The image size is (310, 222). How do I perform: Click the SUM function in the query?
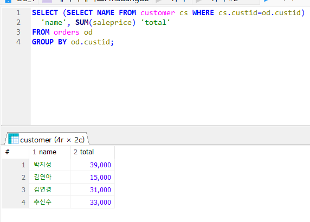(82, 22)
